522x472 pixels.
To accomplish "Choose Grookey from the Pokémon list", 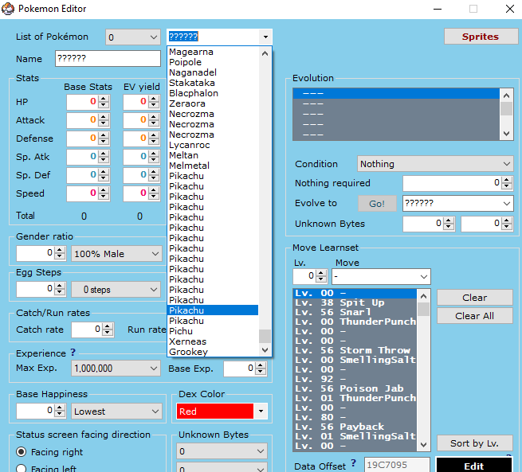I will click(x=188, y=352).
